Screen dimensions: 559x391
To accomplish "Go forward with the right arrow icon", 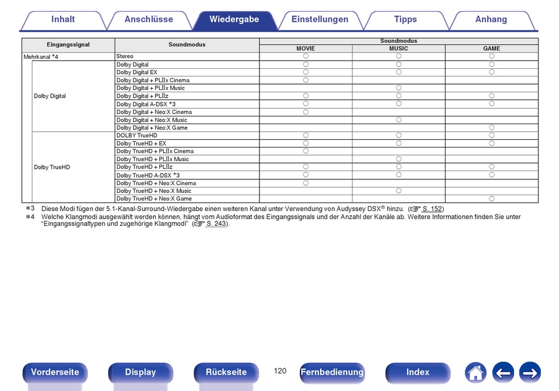I will [530, 373].
